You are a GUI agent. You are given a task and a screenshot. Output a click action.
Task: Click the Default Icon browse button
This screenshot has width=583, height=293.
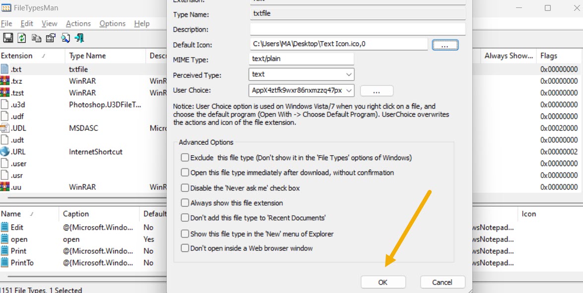(445, 45)
